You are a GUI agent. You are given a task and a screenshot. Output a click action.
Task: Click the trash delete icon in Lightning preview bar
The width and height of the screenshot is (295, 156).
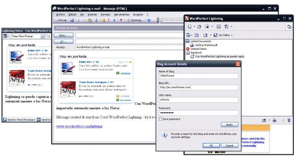pos(289,120)
